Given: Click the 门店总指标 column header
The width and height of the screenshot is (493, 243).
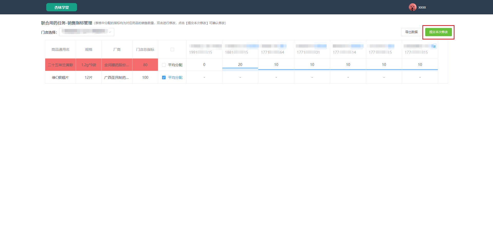Looking at the screenshot, I should (145, 50).
